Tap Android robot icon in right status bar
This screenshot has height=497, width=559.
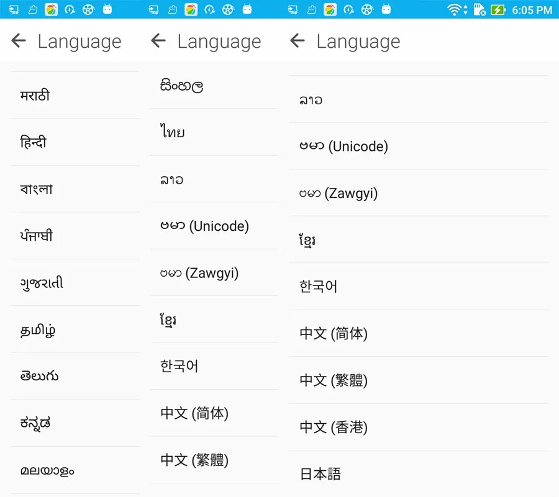tap(386, 9)
